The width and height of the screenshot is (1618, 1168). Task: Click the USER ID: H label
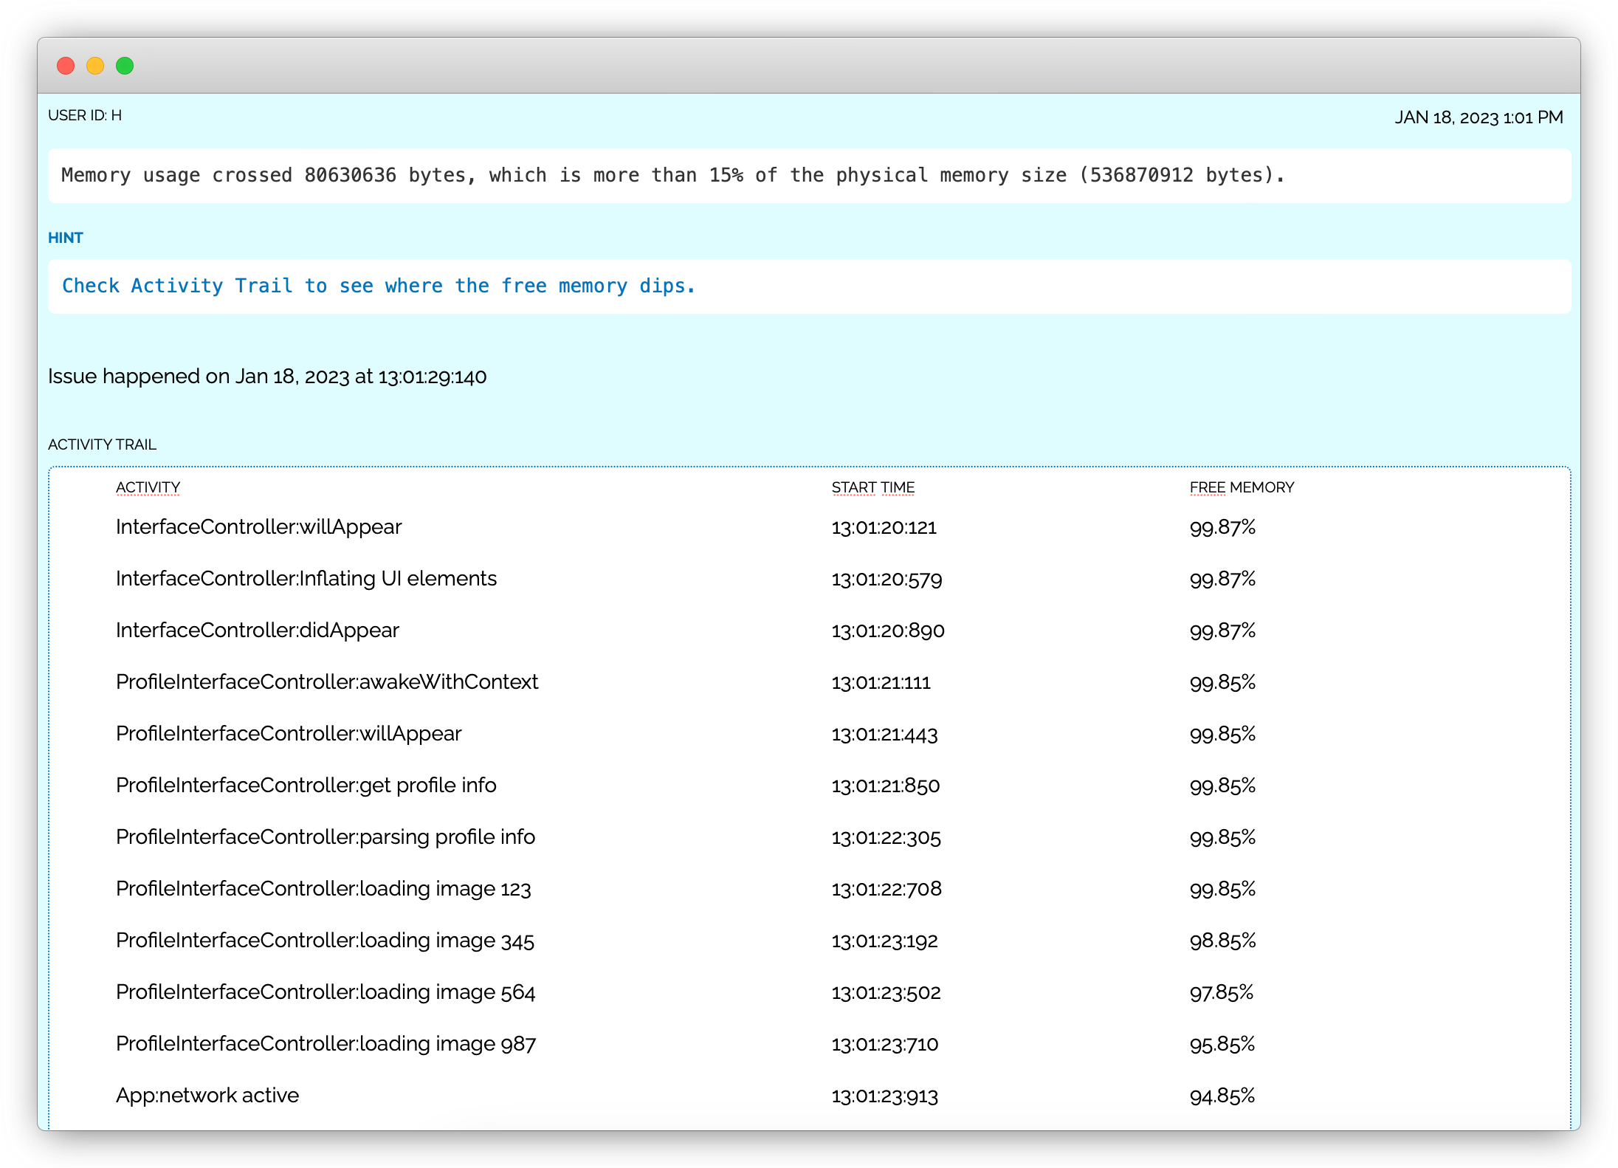pos(85,116)
